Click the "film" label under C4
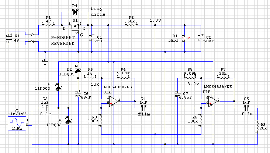 coord(144,114)
